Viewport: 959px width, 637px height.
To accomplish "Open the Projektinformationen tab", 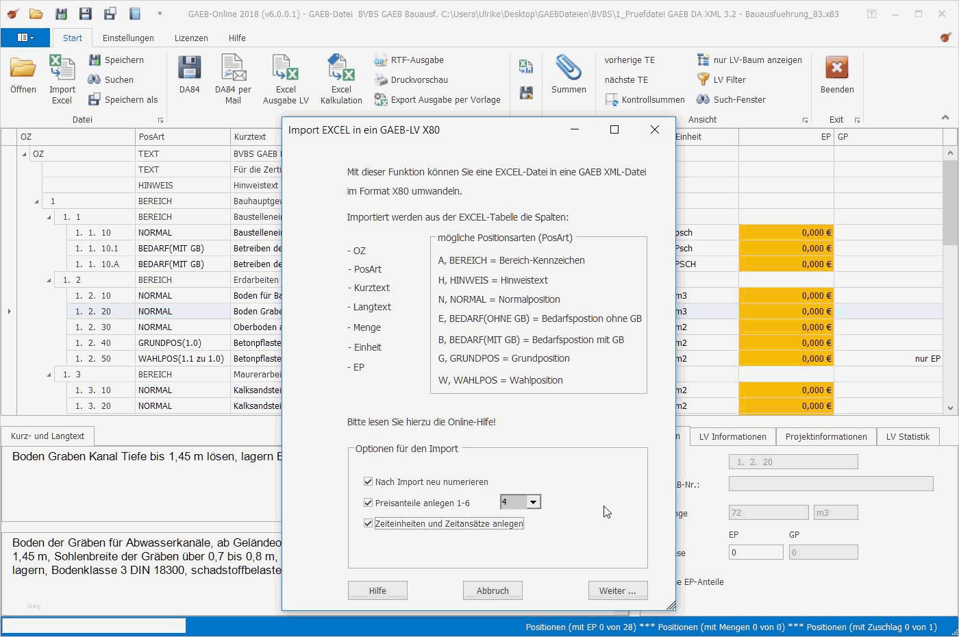I will tap(825, 437).
